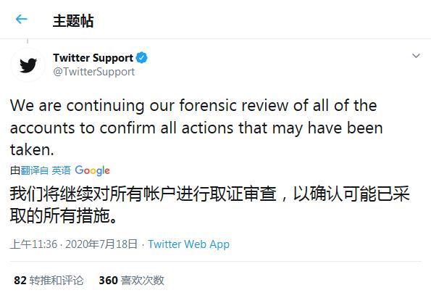Image resolution: width=431 pixels, height=298 pixels.
Task: Click the Google logo under the tweet
Action: coord(93,170)
